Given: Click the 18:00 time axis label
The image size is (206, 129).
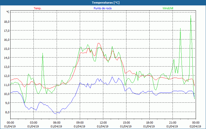Looking at the screenshot, I should 150,123.
